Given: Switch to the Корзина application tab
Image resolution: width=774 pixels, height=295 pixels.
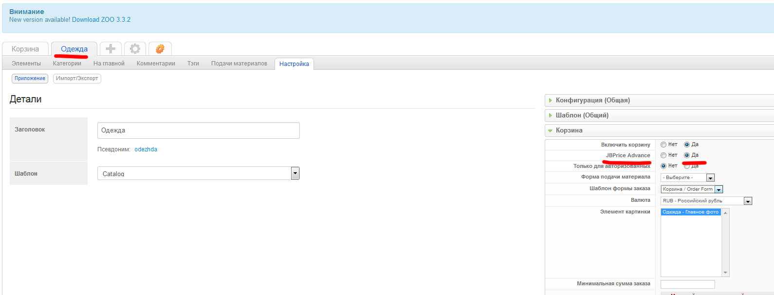Looking at the screenshot, I should (x=25, y=49).
